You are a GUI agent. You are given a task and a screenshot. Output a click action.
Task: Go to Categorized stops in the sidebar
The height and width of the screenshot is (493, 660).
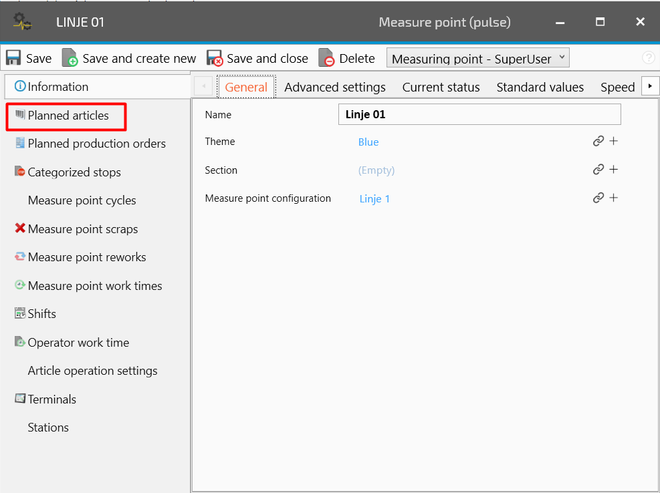coord(74,172)
